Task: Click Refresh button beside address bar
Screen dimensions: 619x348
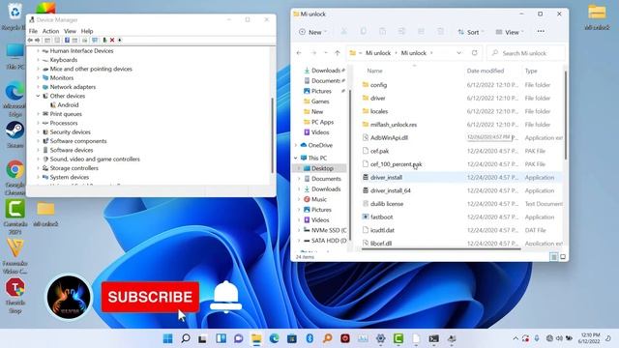Action: pyautogui.click(x=475, y=53)
